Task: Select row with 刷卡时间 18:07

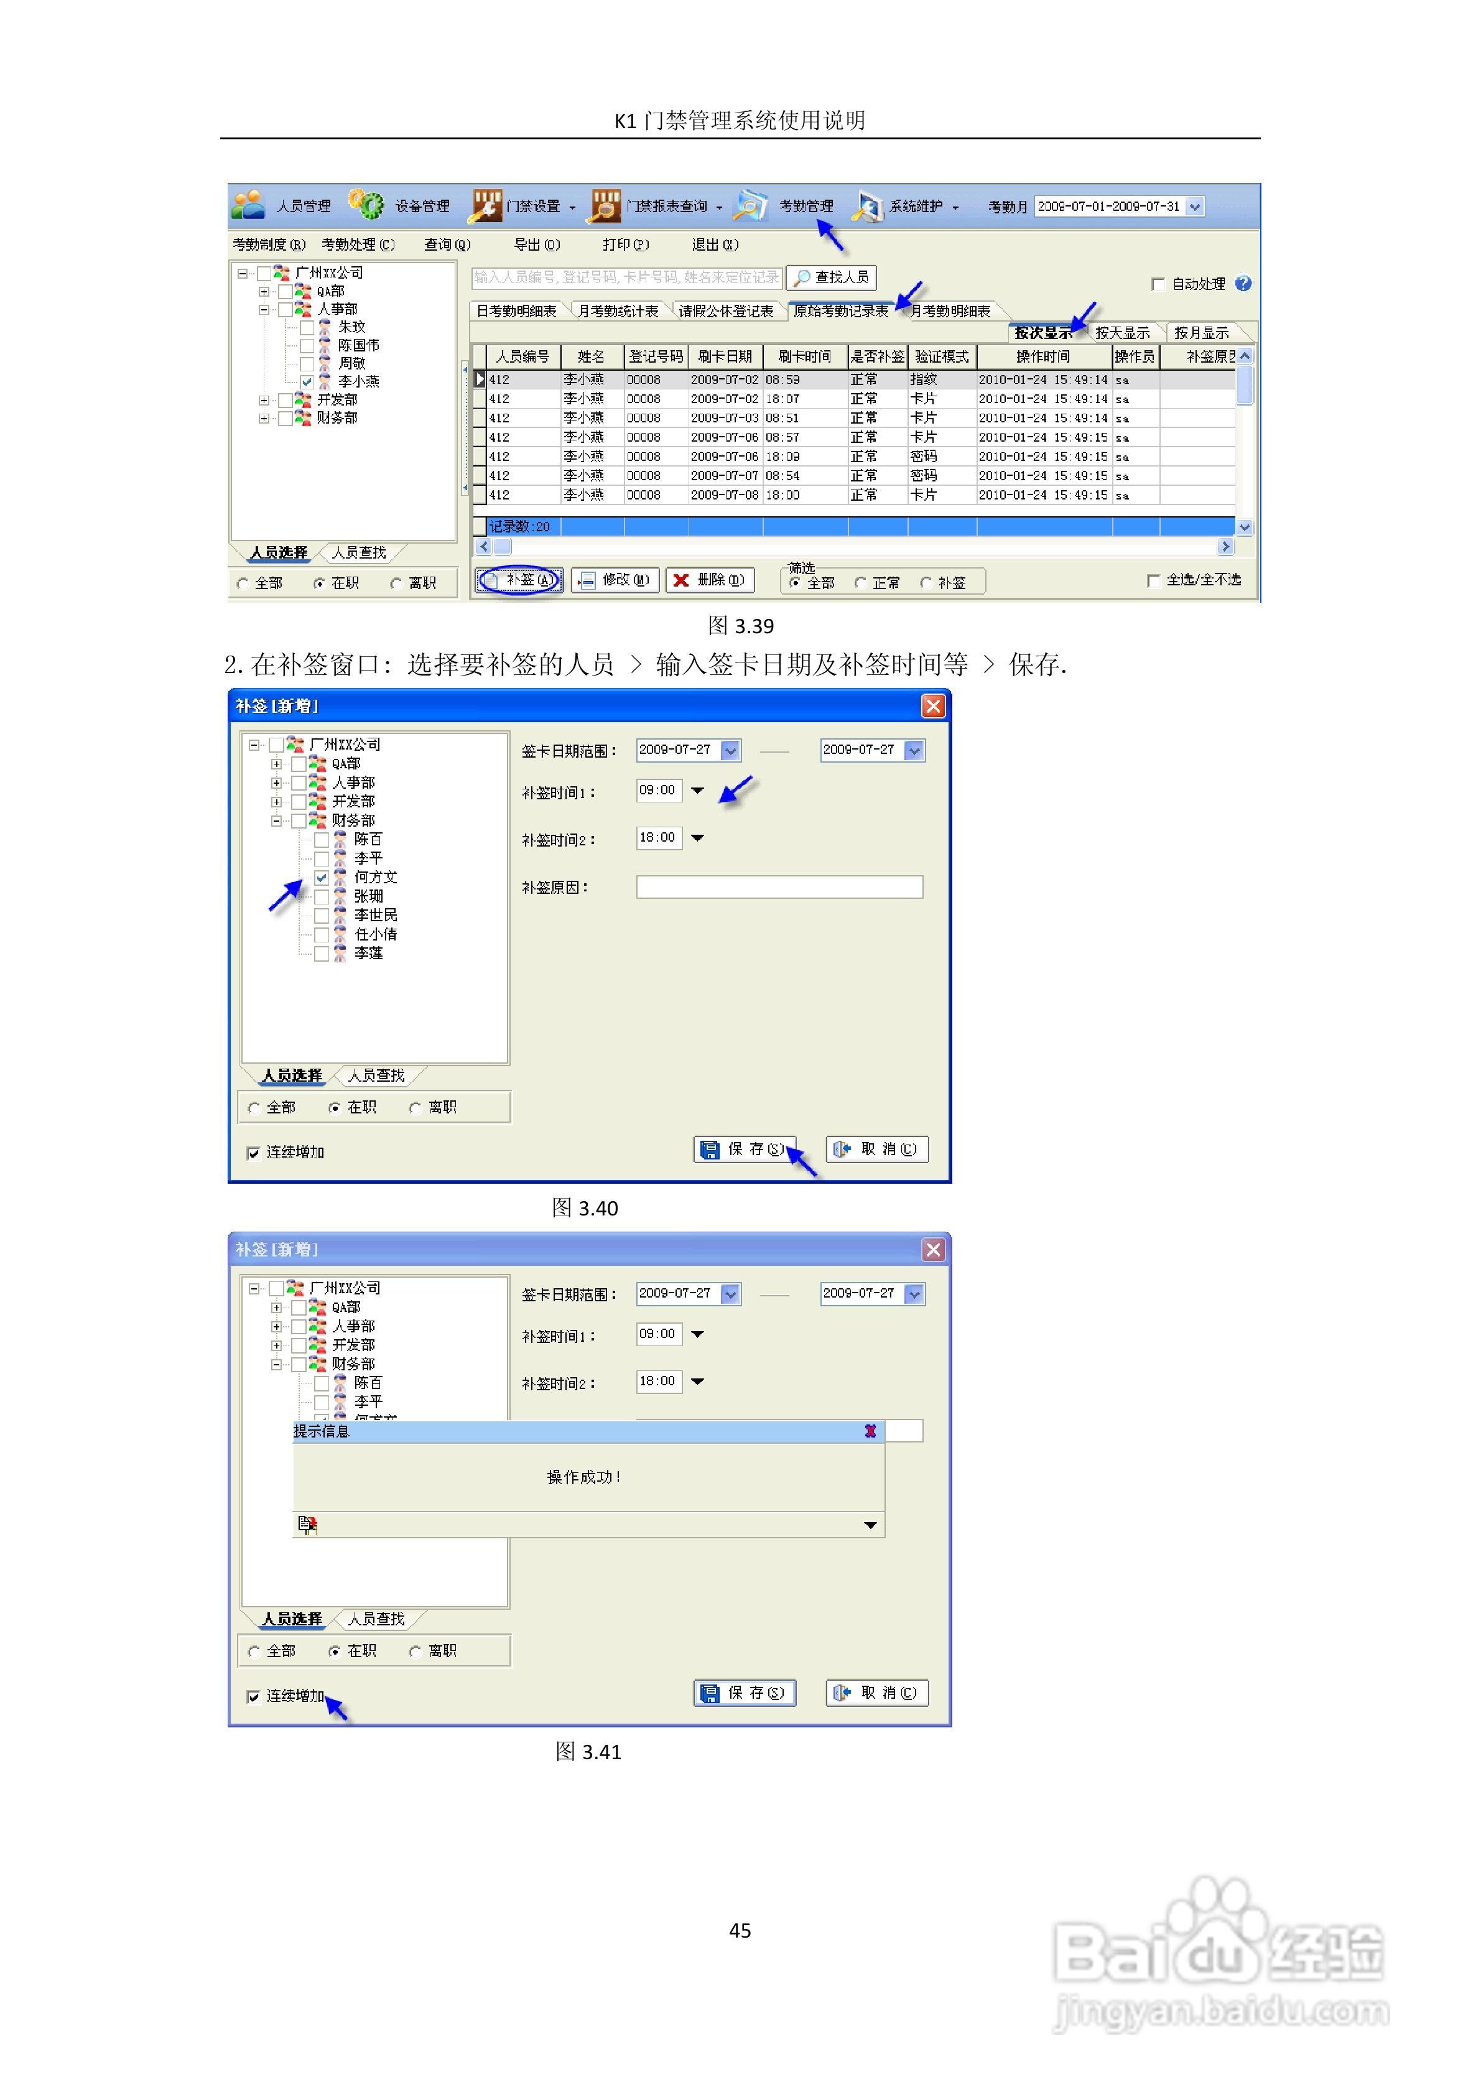Action: [x=854, y=399]
